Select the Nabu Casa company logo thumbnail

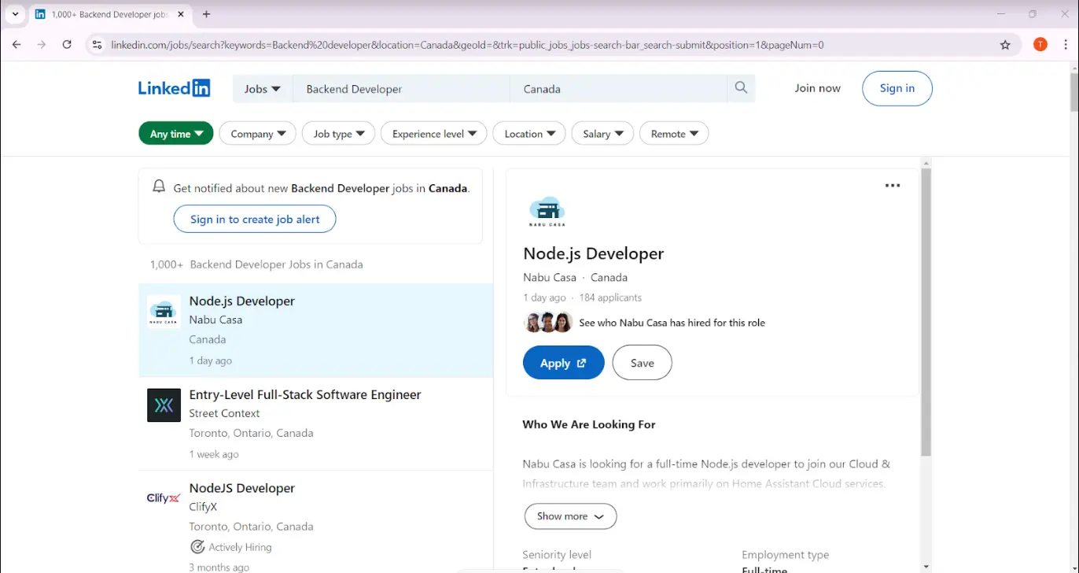point(163,311)
